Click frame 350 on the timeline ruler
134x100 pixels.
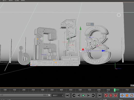(52, 90)
